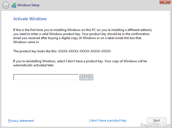Image resolution: width=172 pixels, height=128 pixels.
Task: Open the on-screen keyboard icon
Action: pos(86,77)
